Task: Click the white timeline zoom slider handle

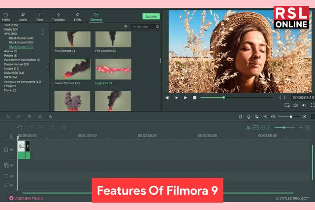Action: point(291,117)
